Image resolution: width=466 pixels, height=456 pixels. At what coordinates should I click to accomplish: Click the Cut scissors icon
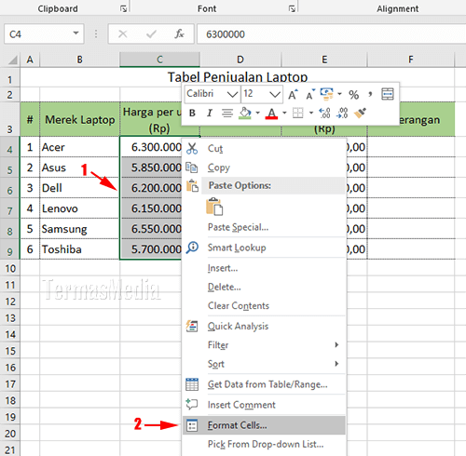(192, 148)
